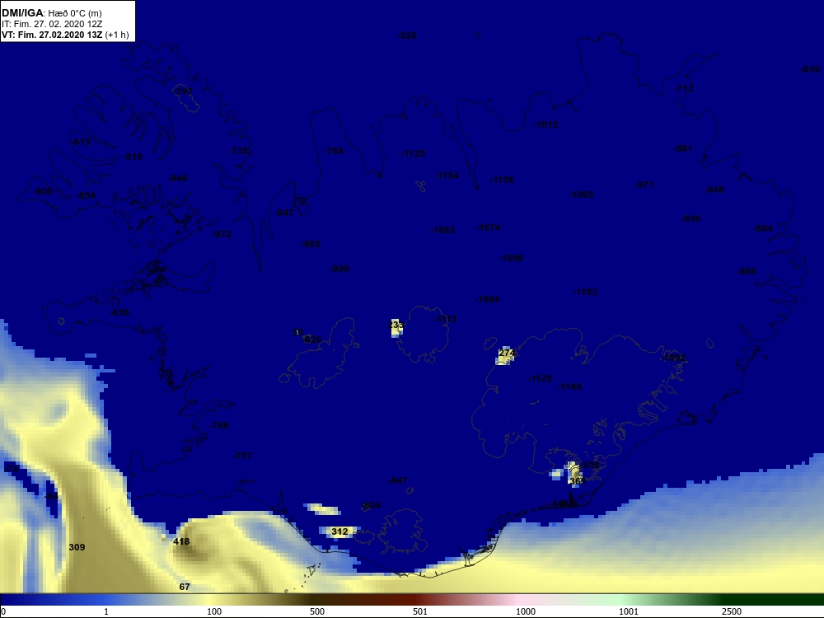Select the -1012 value in the north

coord(545,124)
